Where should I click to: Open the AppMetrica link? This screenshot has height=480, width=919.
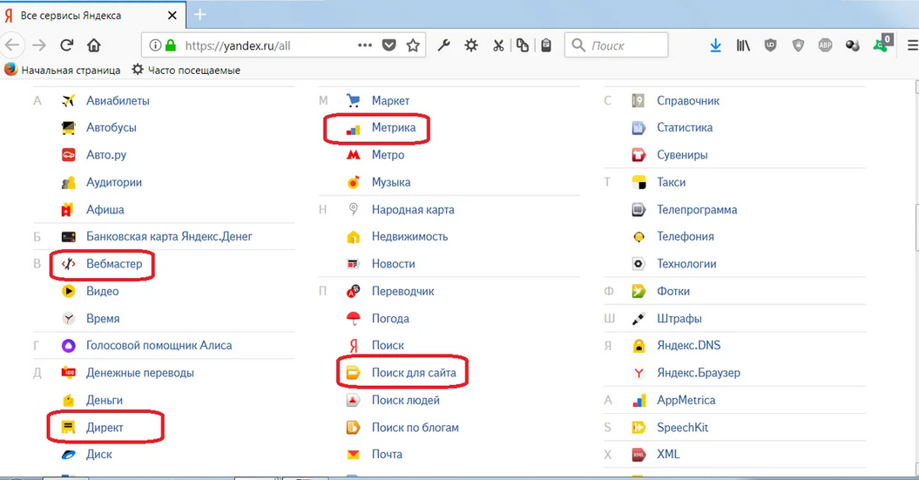(x=686, y=401)
